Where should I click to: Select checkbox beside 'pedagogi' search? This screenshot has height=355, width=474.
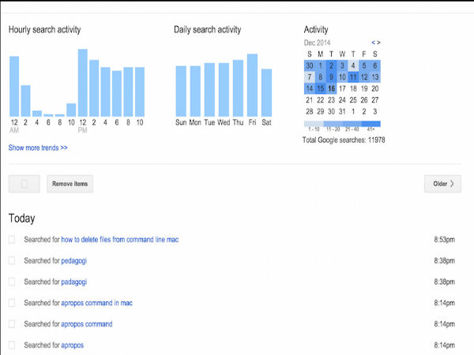[11, 260]
